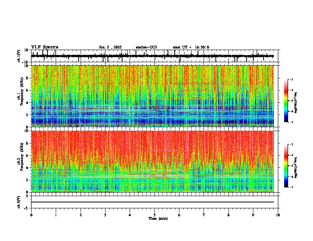The height and width of the screenshot is (241, 313).
Task: Click the "-3" label on ch.2 color bar
Action: pos(292,145)
